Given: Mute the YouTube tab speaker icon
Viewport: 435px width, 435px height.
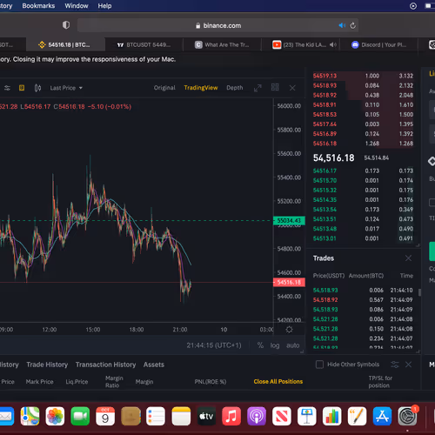Looking at the screenshot, I should 333,44.
